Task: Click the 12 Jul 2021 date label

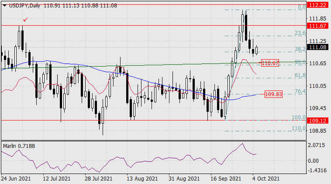Action: tap(57, 179)
